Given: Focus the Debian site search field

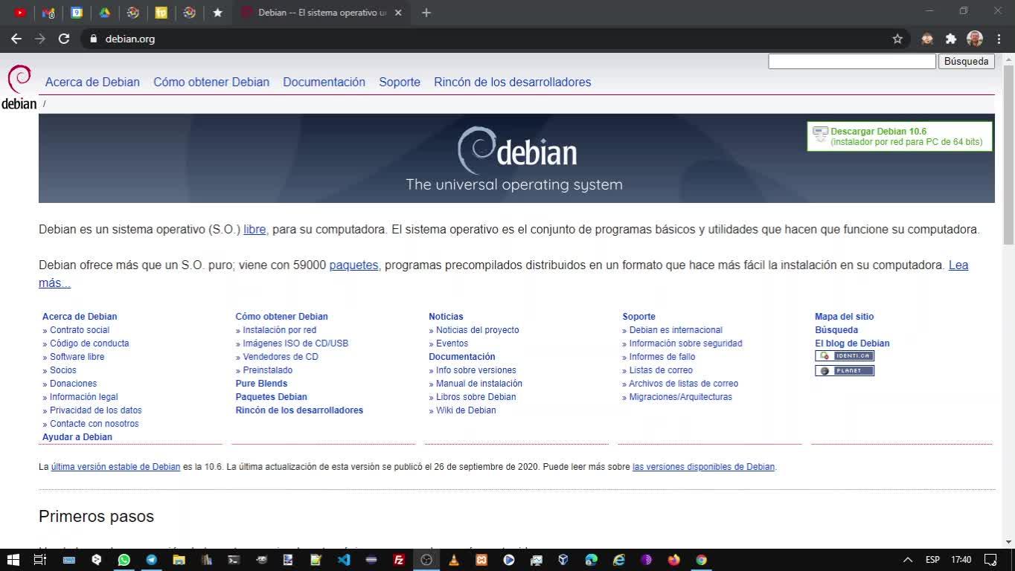Looking at the screenshot, I should tap(852, 62).
